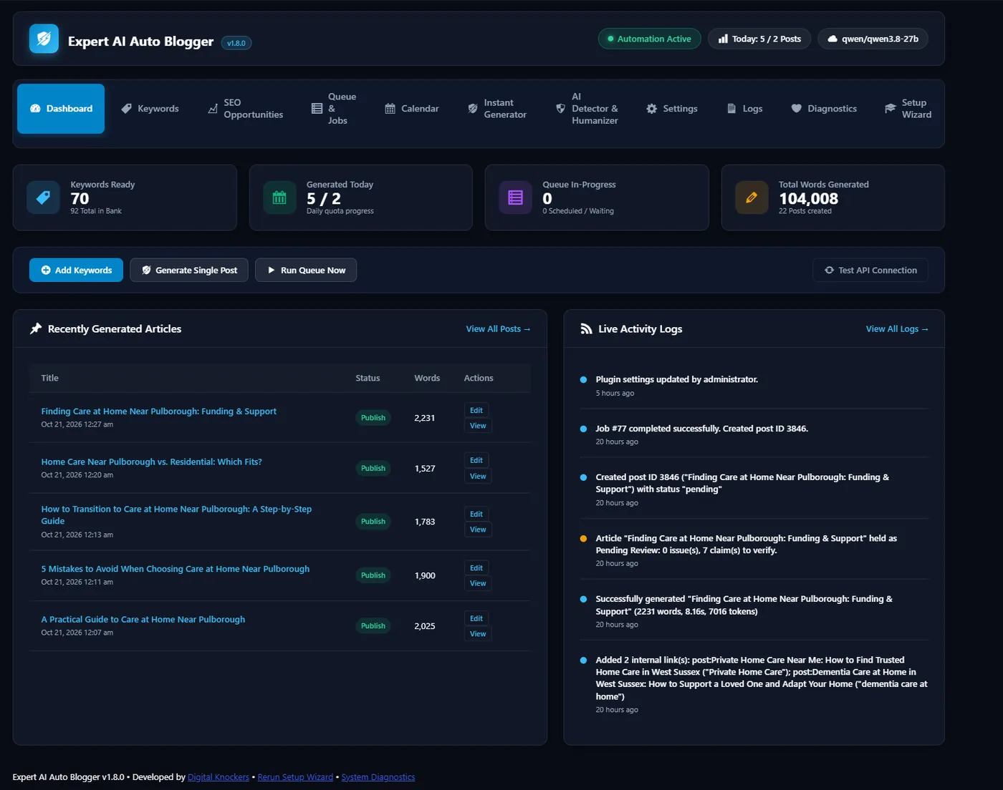
Task: Click the Publish status badge for 1,527-word post
Action: 373,468
